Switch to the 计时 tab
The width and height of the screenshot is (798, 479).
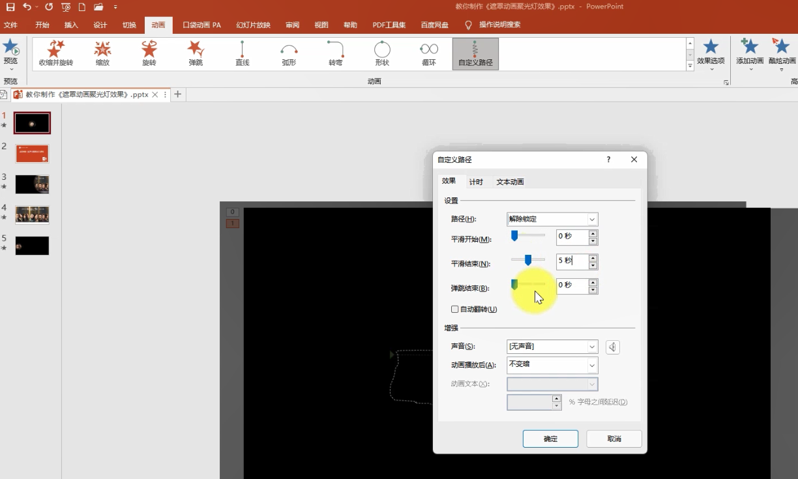point(476,182)
